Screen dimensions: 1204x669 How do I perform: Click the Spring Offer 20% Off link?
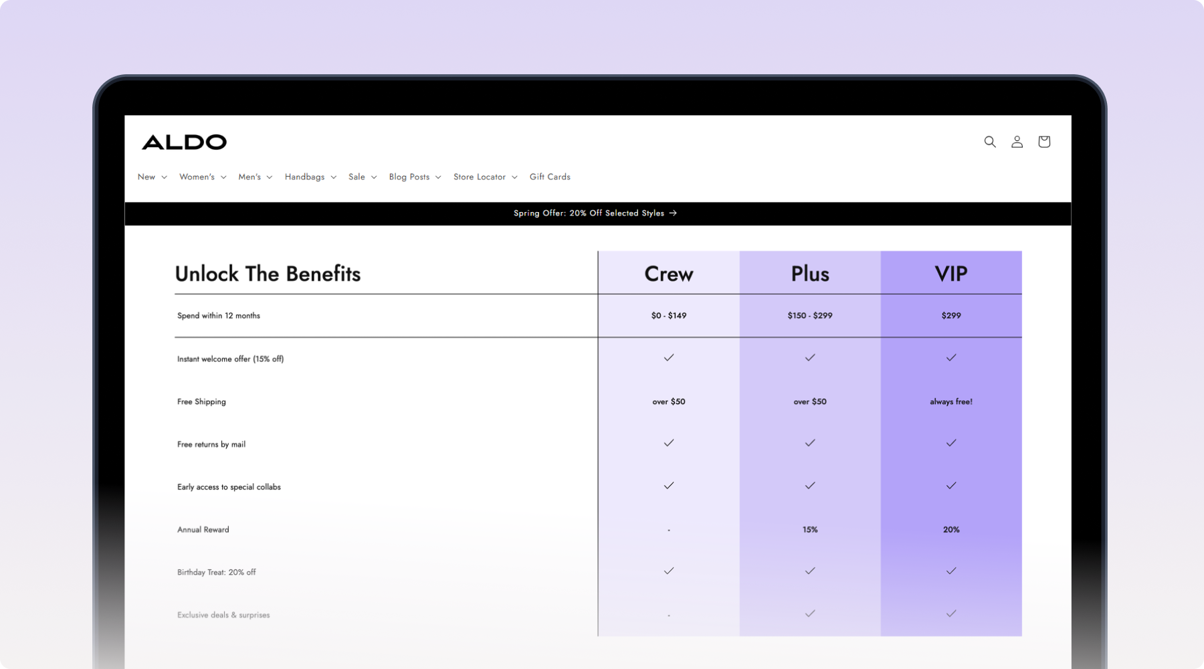589,213
